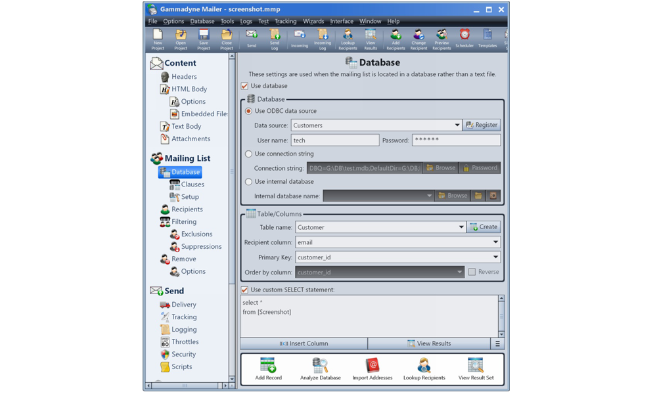The height and width of the screenshot is (394, 657).
Task: Click the Send Log toolbar icon
Action: click(x=275, y=38)
